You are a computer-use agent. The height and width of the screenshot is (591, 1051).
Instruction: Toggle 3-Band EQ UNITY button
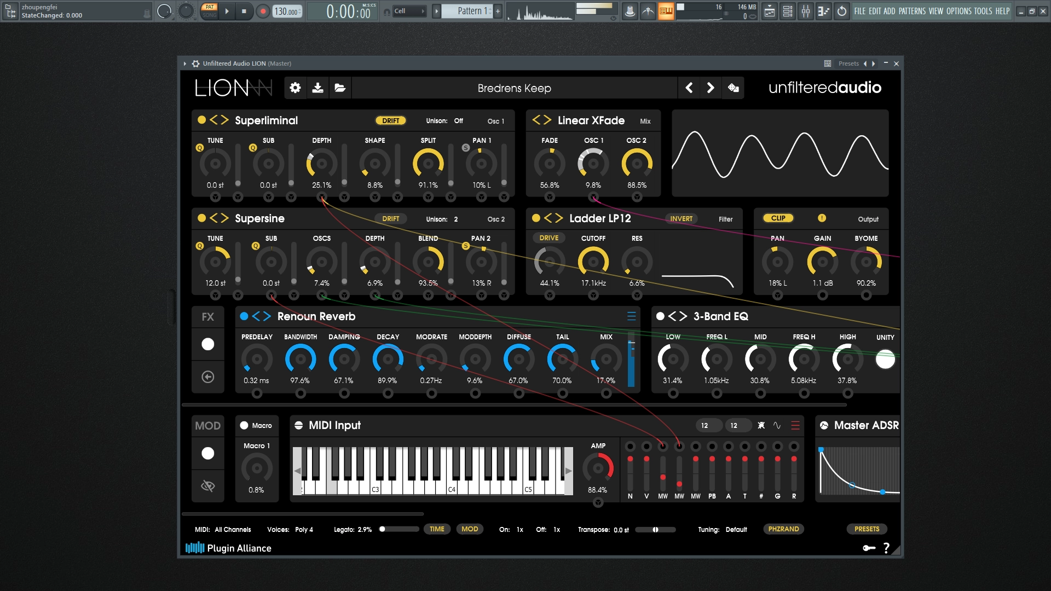885,360
